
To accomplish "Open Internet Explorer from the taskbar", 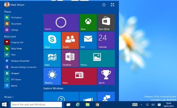I will tap(78, 105).
